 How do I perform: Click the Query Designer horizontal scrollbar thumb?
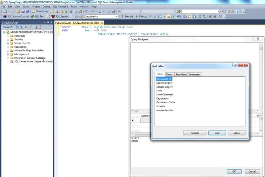tap(136, 111)
